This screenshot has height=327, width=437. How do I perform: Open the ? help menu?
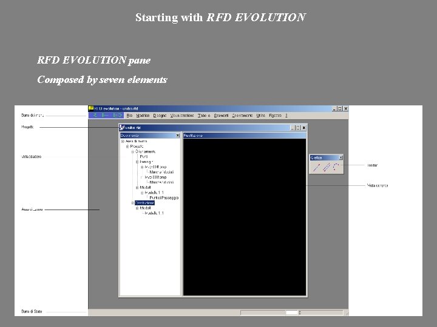(x=286, y=116)
